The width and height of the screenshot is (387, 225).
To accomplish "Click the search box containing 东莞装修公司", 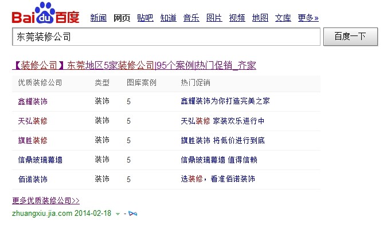I will 166,37.
